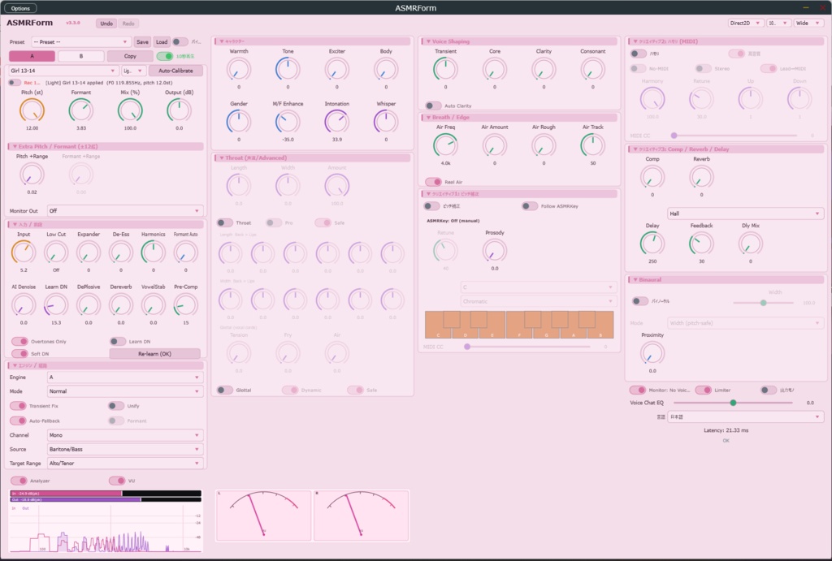This screenshot has width=832, height=561.
Task: Enable the Follow ASMRKey switch
Action: (x=530, y=206)
